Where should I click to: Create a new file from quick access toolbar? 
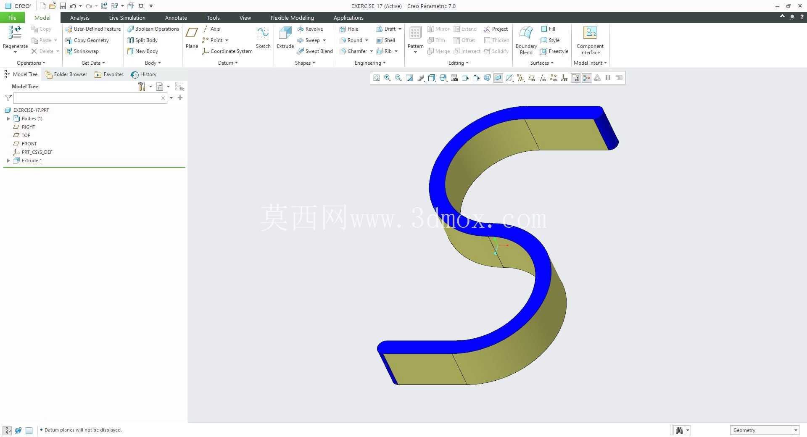coord(42,6)
